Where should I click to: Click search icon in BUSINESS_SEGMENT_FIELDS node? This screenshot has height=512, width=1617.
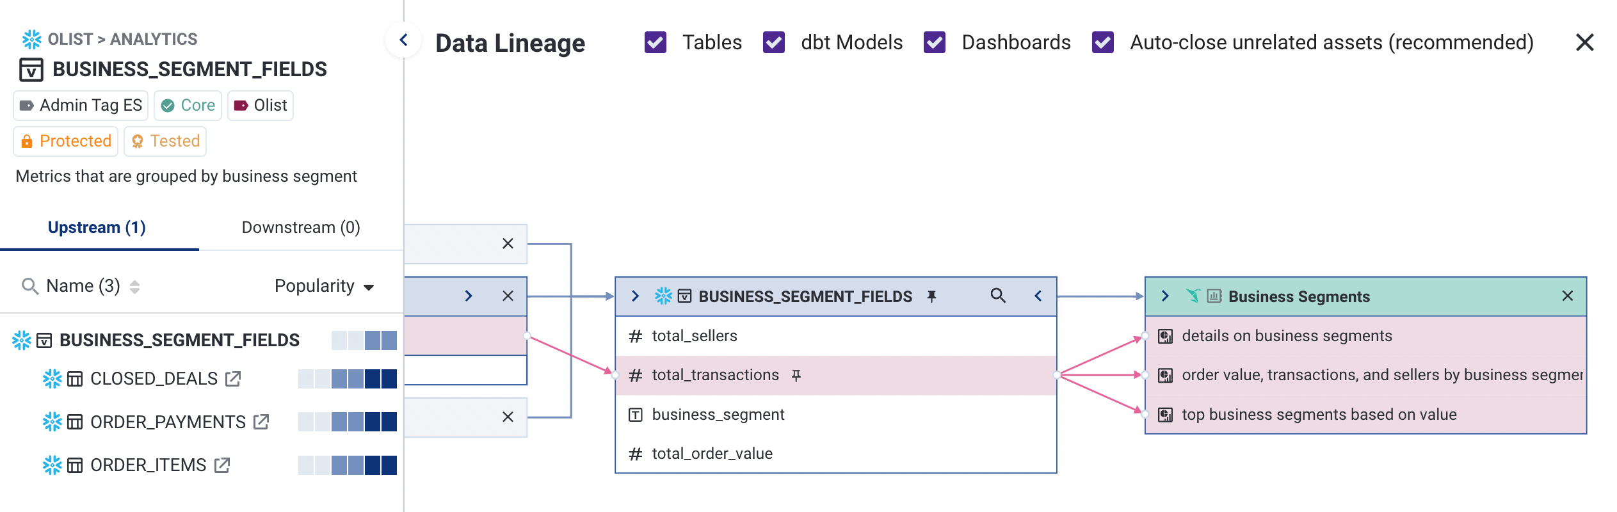[997, 296]
